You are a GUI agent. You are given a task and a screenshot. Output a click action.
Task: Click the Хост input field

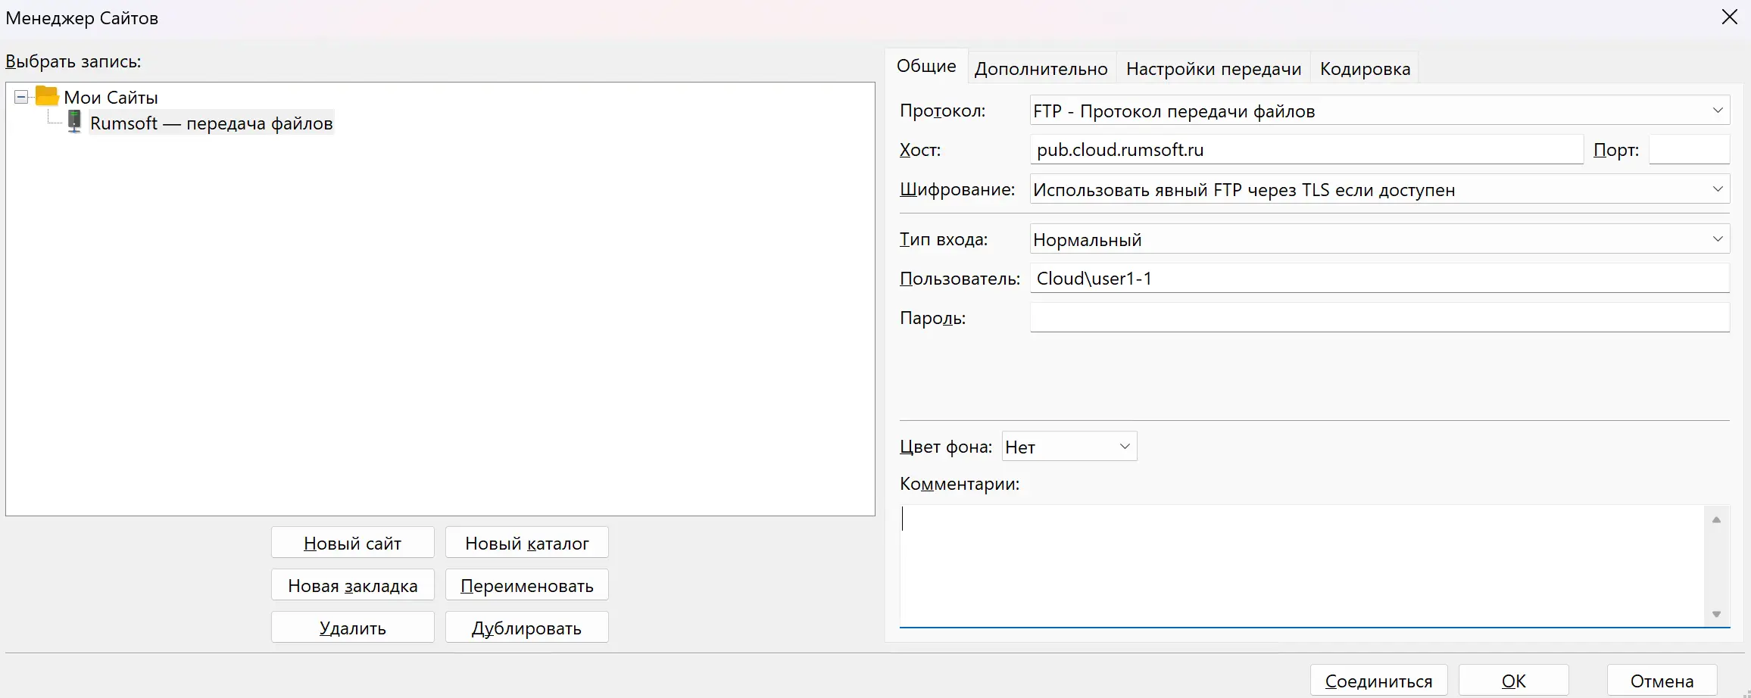(x=1306, y=150)
